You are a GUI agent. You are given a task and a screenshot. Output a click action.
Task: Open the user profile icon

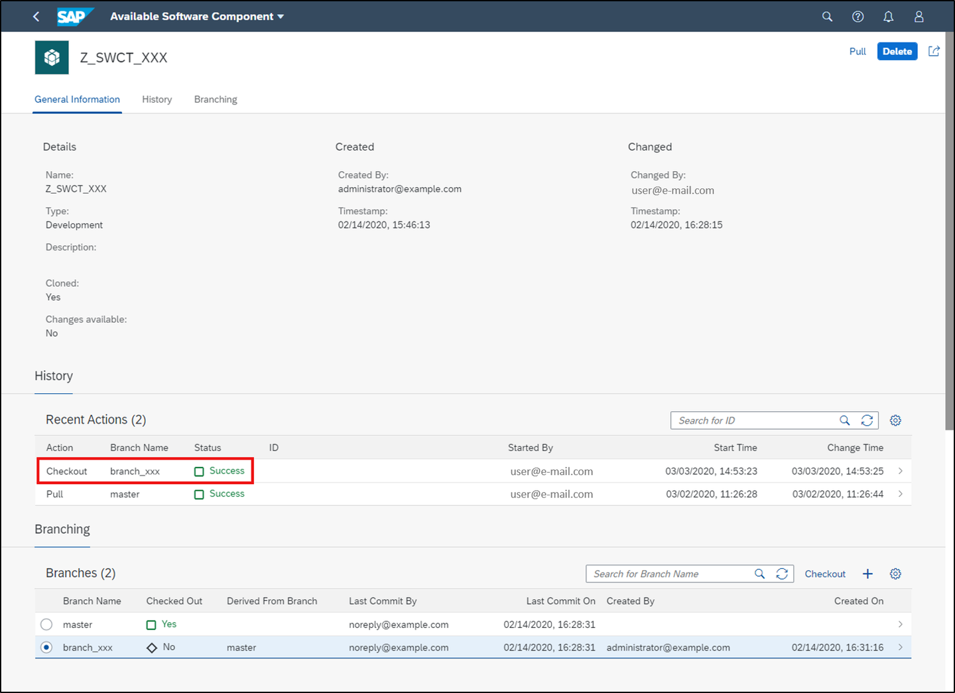919,17
